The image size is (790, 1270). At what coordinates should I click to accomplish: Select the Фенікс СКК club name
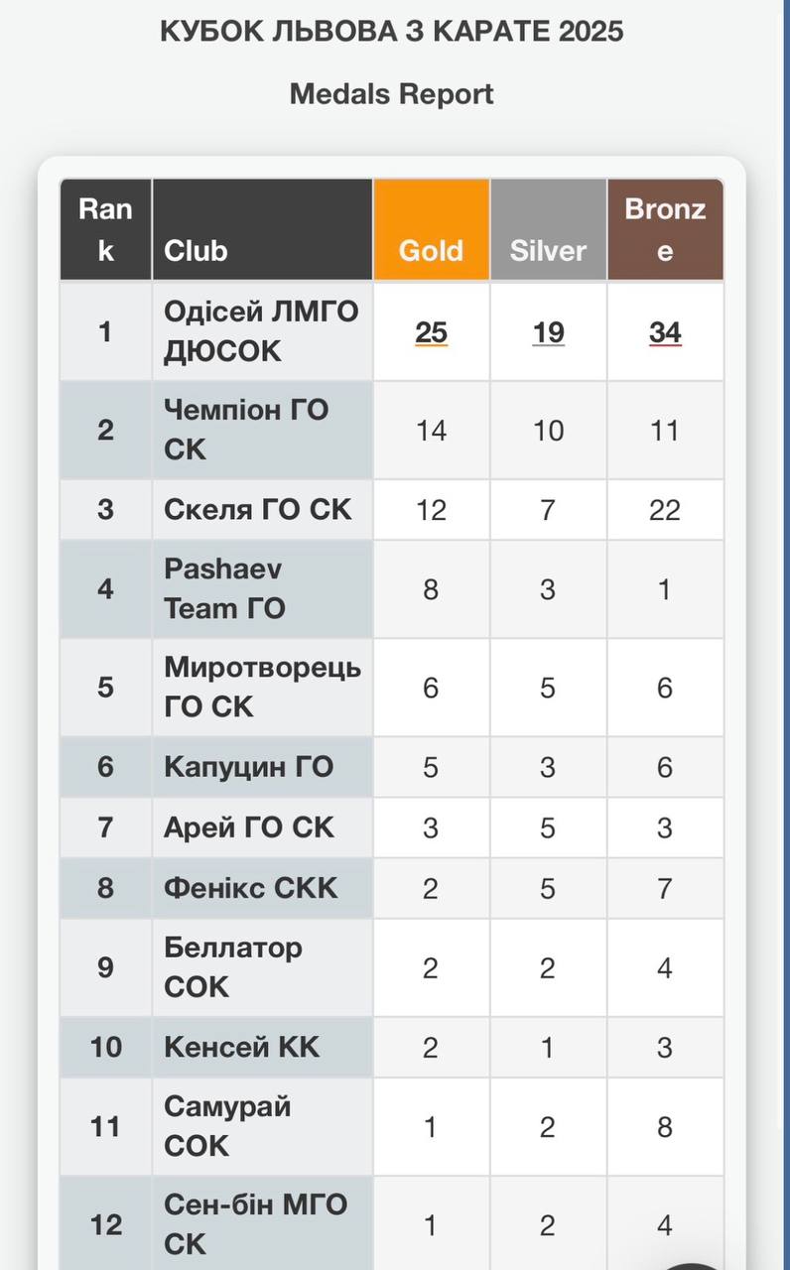[251, 887]
